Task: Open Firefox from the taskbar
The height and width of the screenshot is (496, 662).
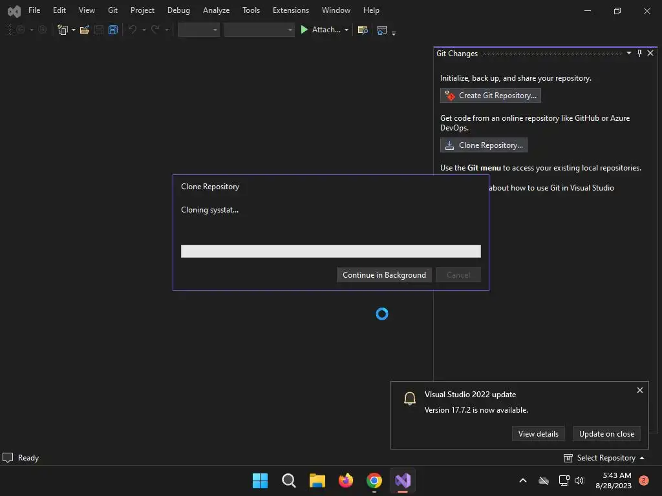Action: [346, 480]
